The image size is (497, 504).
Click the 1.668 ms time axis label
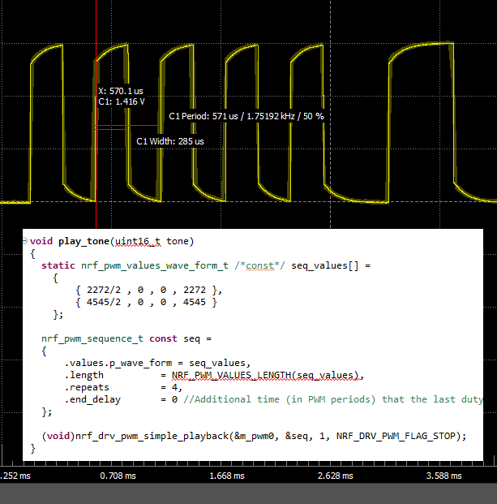[x=227, y=476]
